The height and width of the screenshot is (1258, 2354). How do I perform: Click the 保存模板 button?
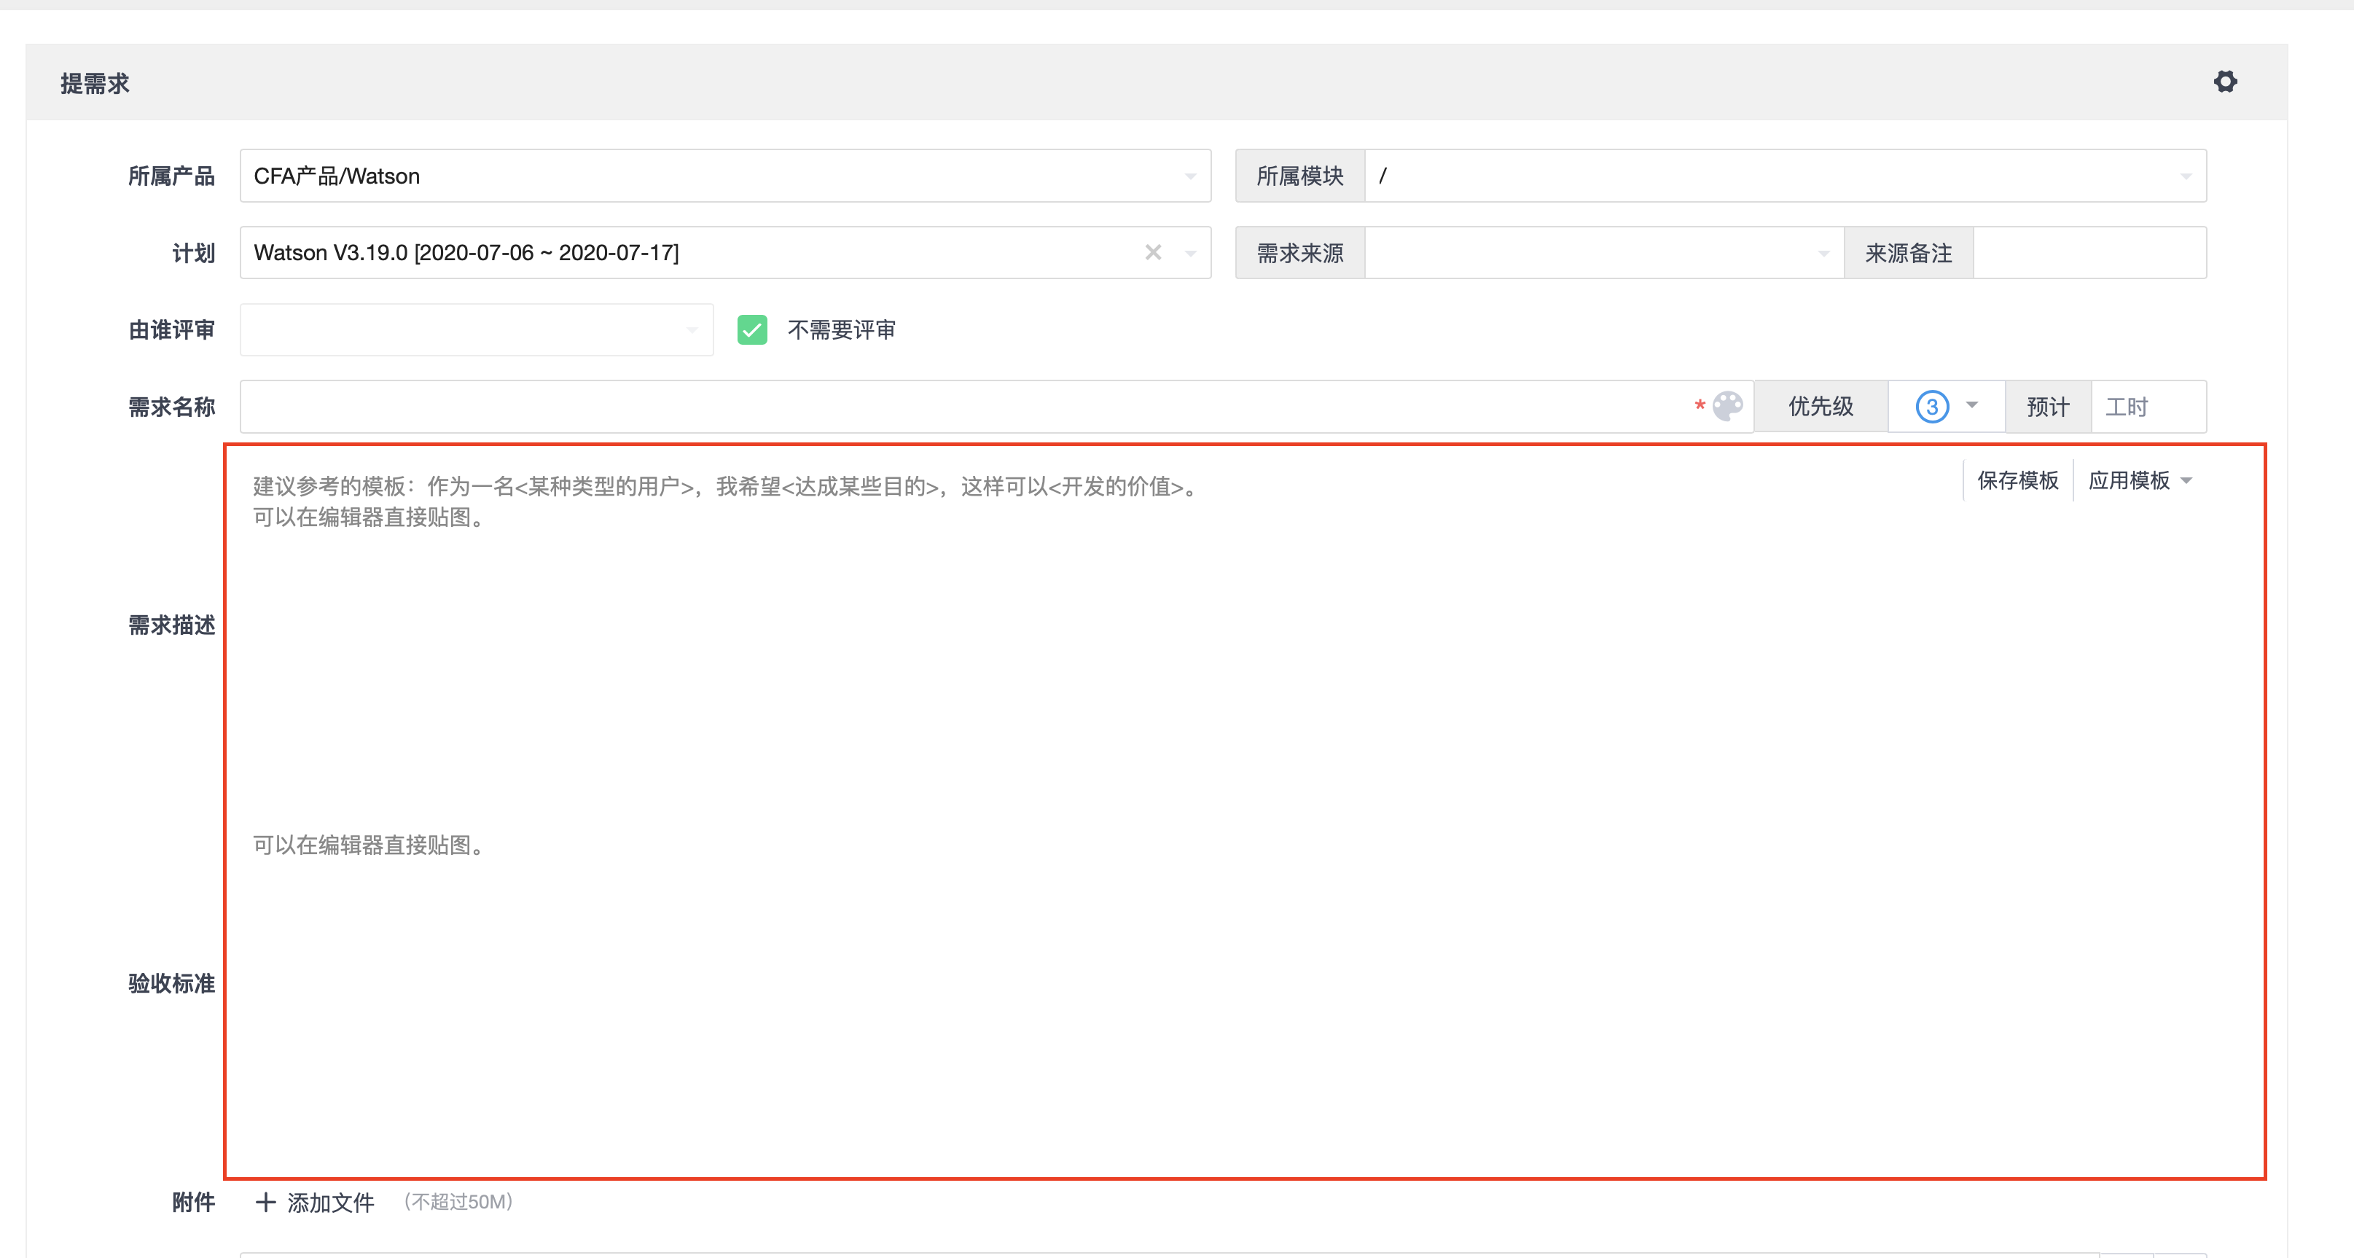coord(2018,480)
